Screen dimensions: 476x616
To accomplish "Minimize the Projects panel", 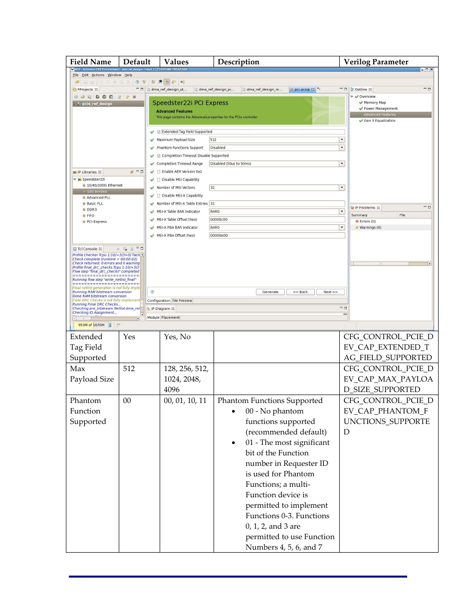I will 138,89.
